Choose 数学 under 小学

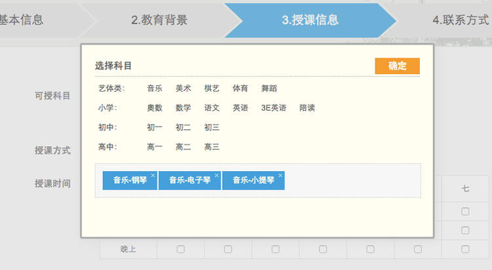pyautogui.click(x=183, y=108)
